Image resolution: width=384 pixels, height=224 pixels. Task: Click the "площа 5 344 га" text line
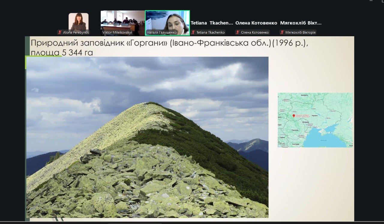tap(62, 52)
